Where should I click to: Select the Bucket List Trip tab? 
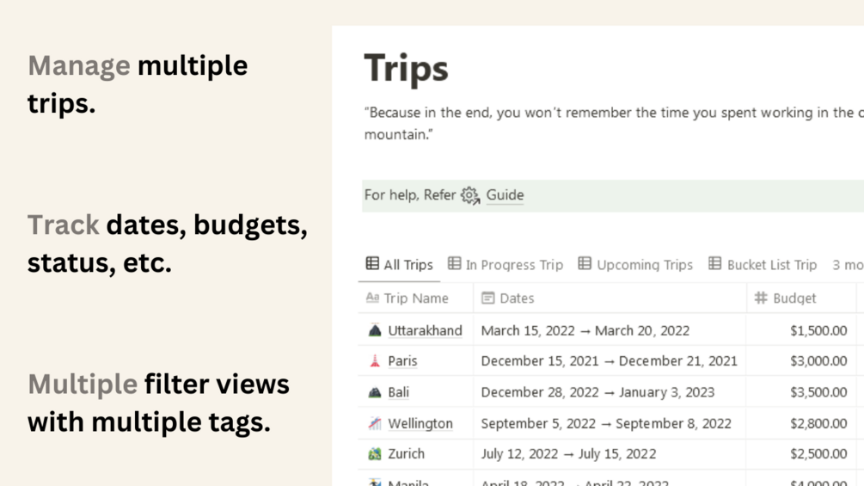763,265
